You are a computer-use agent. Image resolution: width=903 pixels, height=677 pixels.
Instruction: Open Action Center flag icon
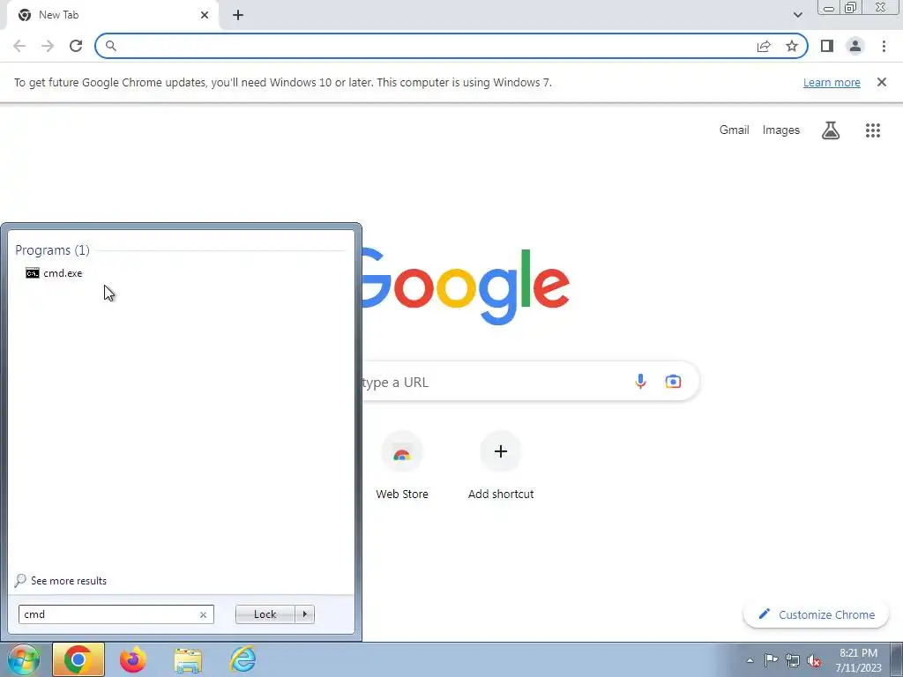[771, 660]
